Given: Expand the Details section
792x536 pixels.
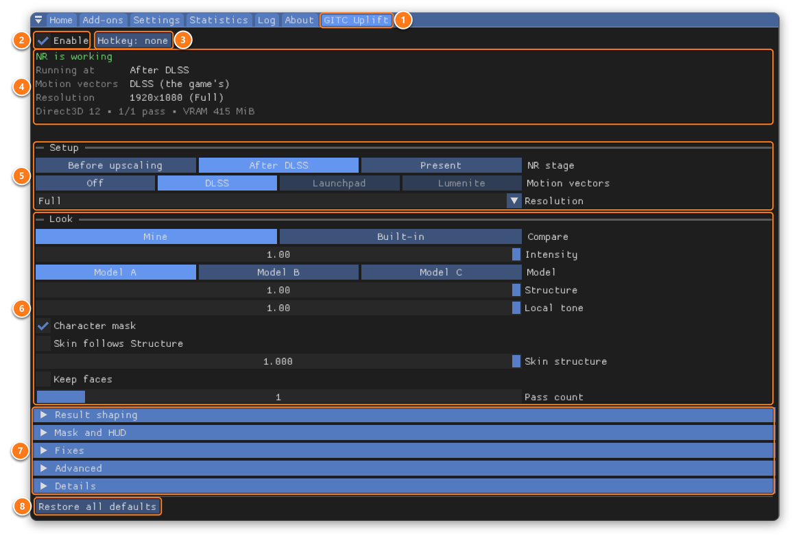Looking at the screenshot, I should tap(403, 486).
